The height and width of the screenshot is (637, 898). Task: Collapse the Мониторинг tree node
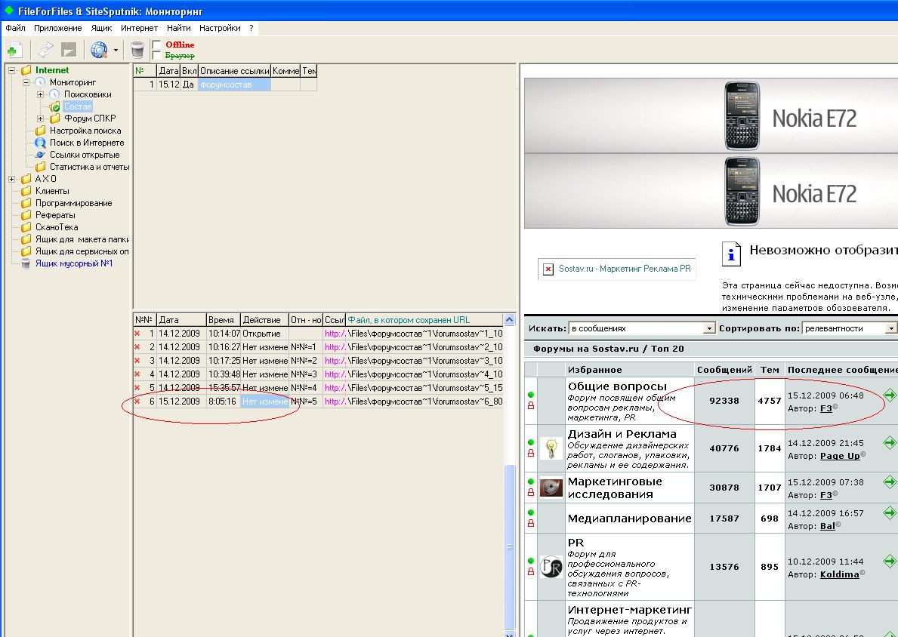point(26,82)
